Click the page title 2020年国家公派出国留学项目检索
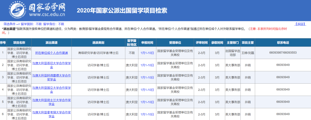Viewport: 311px width, 120px height. (122, 10)
